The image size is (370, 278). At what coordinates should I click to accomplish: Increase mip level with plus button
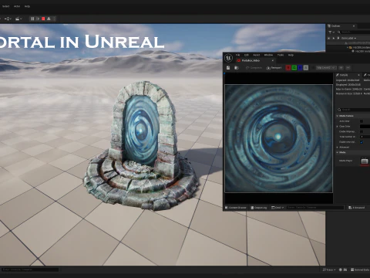coord(341,68)
